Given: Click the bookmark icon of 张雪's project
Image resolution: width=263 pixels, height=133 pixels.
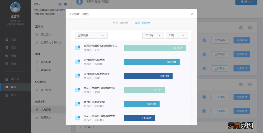Looking at the screenshot, I should [77, 76].
